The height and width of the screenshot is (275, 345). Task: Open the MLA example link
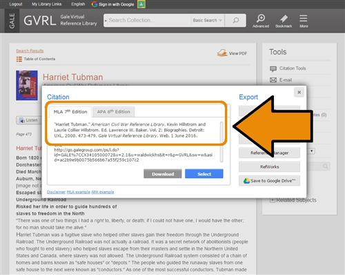(79, 192)
